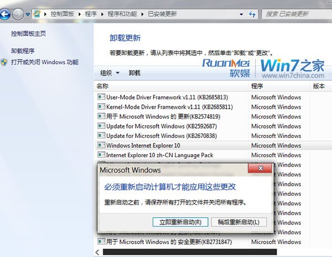Screen dimensions: 332x257
Task: Click the Back navigation arrow button
Action: click(x=7, y=13)
